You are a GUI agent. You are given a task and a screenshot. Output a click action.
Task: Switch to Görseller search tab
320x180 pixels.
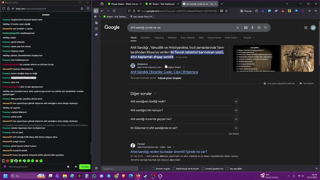point(145,38)
